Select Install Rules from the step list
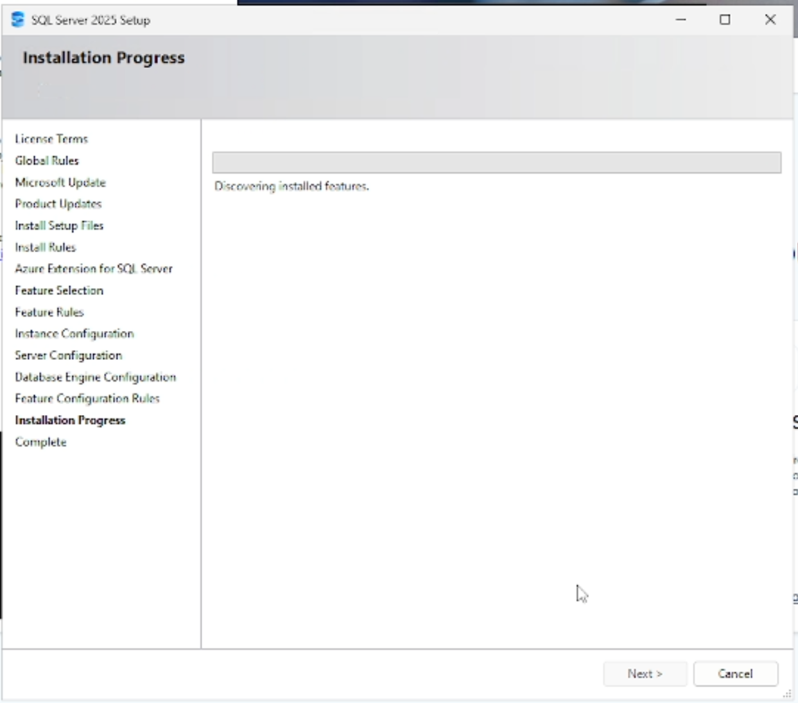Screen dimensions: 798x703 pyautogui.click(x=46, y=247)
